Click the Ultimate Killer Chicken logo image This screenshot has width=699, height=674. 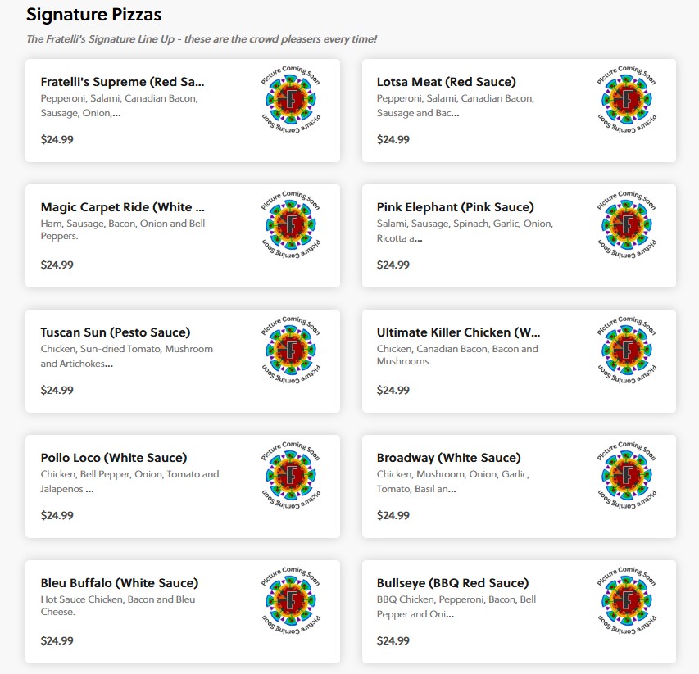(x=628, y=351)
